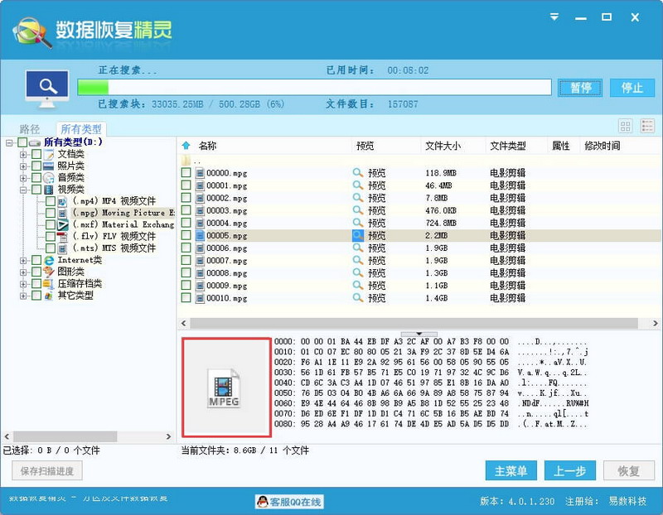Expand the 图形类 tree node
The width and height of the screenshot is (663, 515).
[23, 272]
